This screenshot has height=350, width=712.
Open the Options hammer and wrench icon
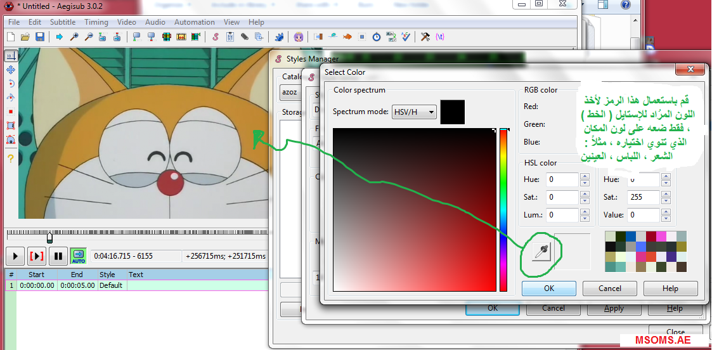pos(425,37)
